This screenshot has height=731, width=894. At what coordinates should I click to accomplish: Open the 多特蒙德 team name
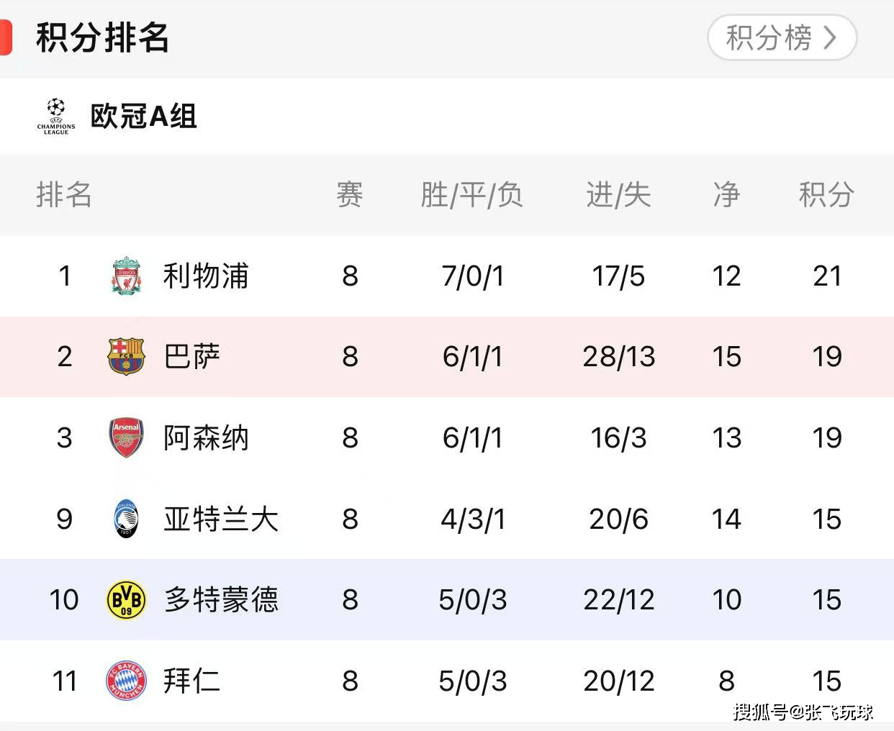220,599
